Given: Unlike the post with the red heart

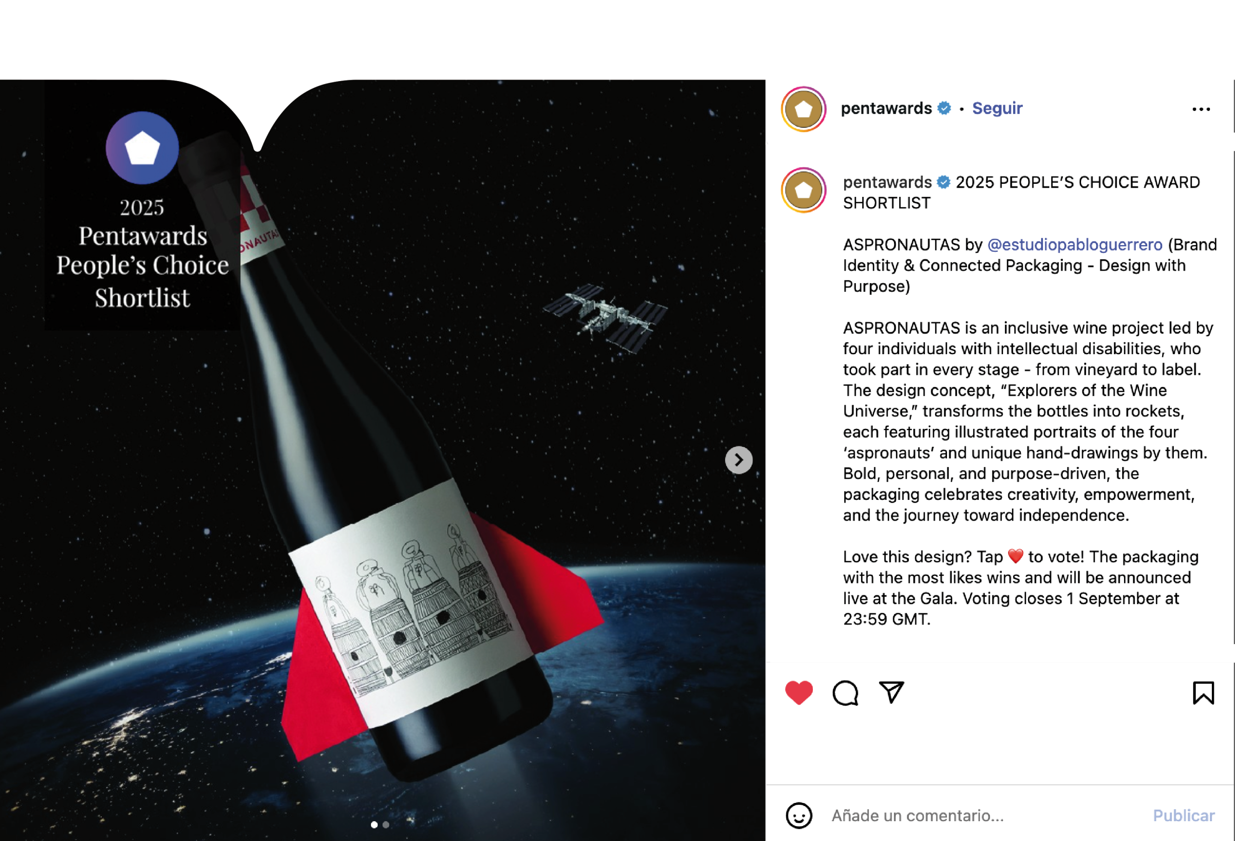Looking at the screenshot, I should pyautogui.click(x=798, y=692).
